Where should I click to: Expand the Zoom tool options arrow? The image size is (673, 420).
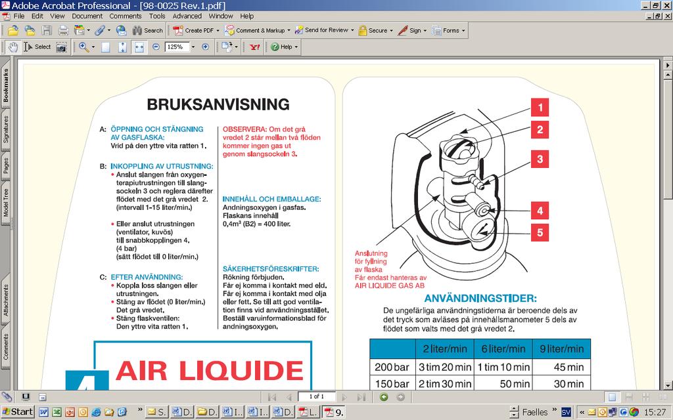[93, 47]
